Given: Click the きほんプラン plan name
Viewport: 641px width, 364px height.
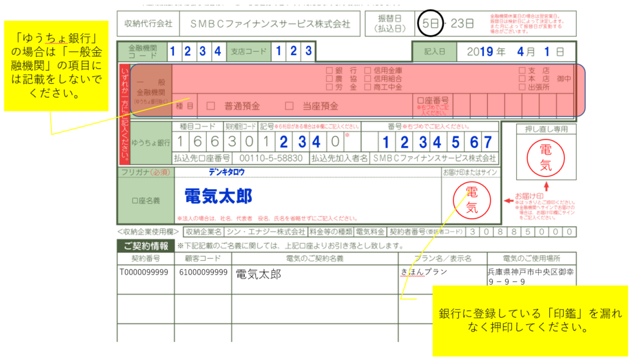Looking at the screenshot, I should (424, 272).
